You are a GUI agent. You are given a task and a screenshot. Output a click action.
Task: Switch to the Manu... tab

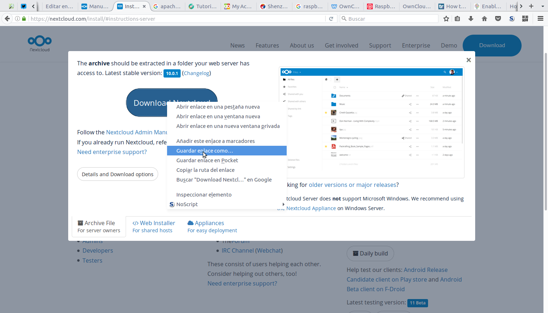[x=95, y=6]
